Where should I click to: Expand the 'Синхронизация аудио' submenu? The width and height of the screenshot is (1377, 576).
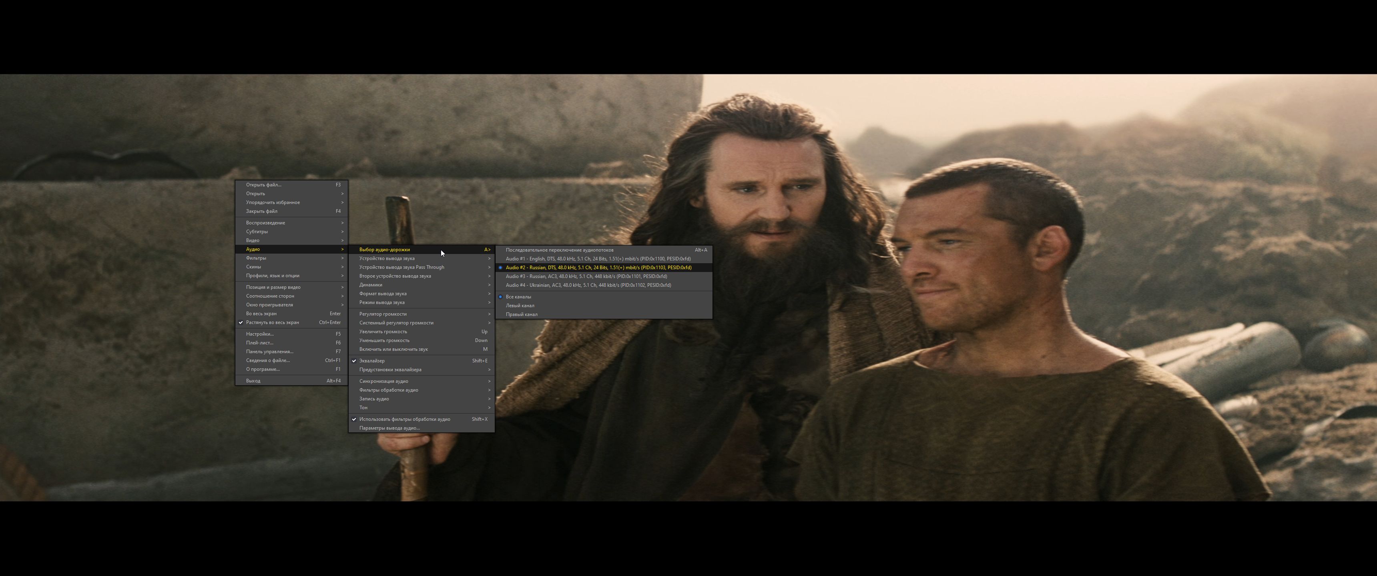pyautogui.click(x=383, y=381)
